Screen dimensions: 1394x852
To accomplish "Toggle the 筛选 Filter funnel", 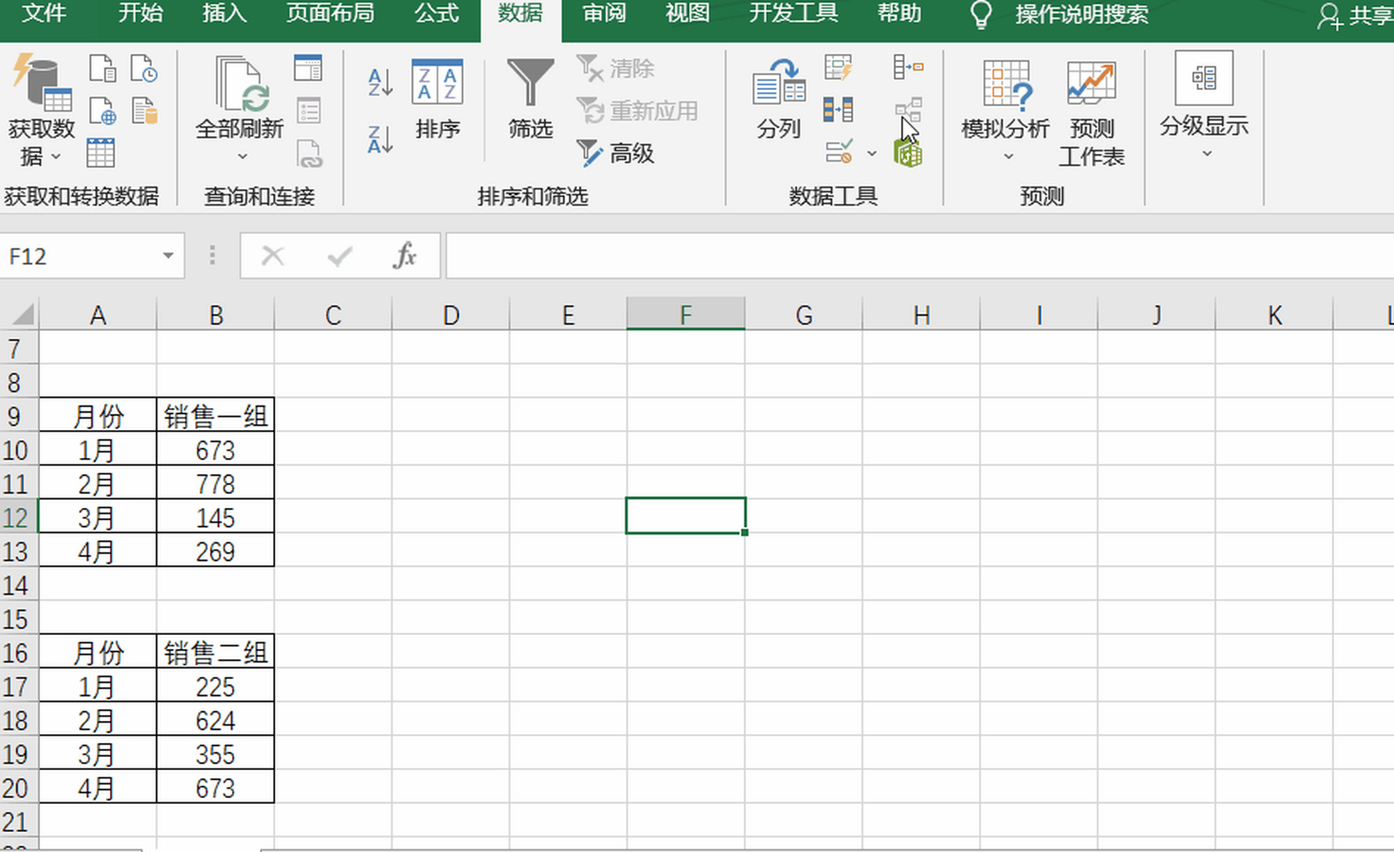I will click(x=530, y=100).
